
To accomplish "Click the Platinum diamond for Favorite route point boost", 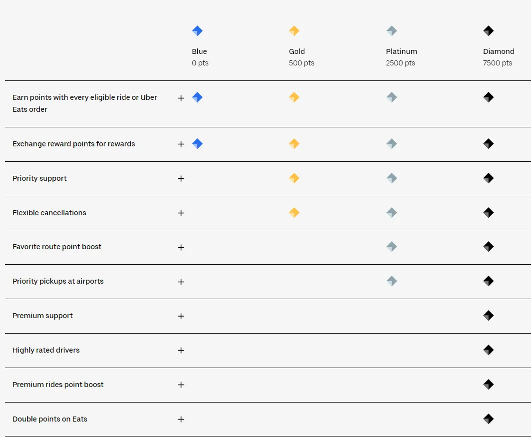I will 392,246.
